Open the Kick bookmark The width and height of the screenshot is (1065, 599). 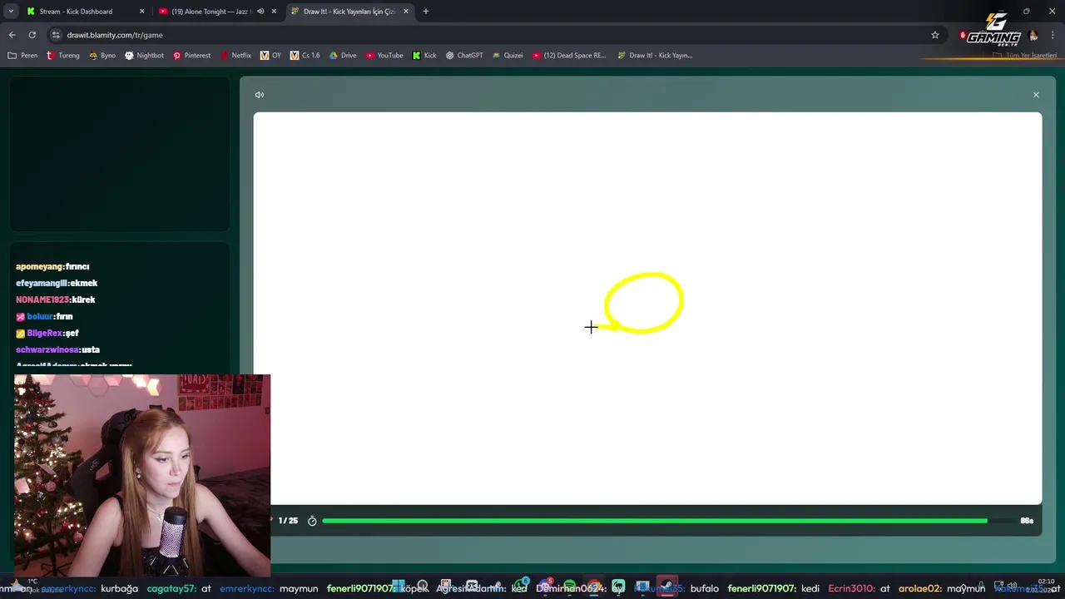click(x=424, y=55)
